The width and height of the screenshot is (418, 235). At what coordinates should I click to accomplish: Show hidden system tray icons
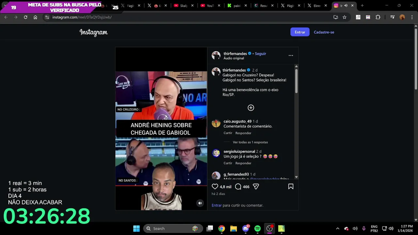[x=338, y=228]
